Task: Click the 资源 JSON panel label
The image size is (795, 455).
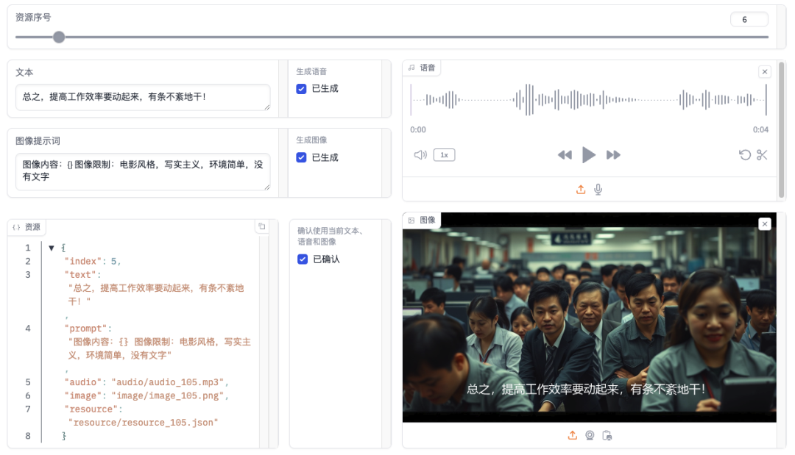Action: click(x=26, y=227)
